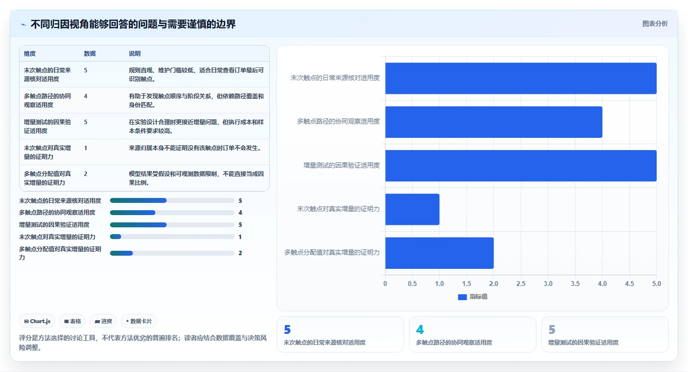Click the 图表分析 label in header
This screenshot has width=688, height=372.
point(655,23)
